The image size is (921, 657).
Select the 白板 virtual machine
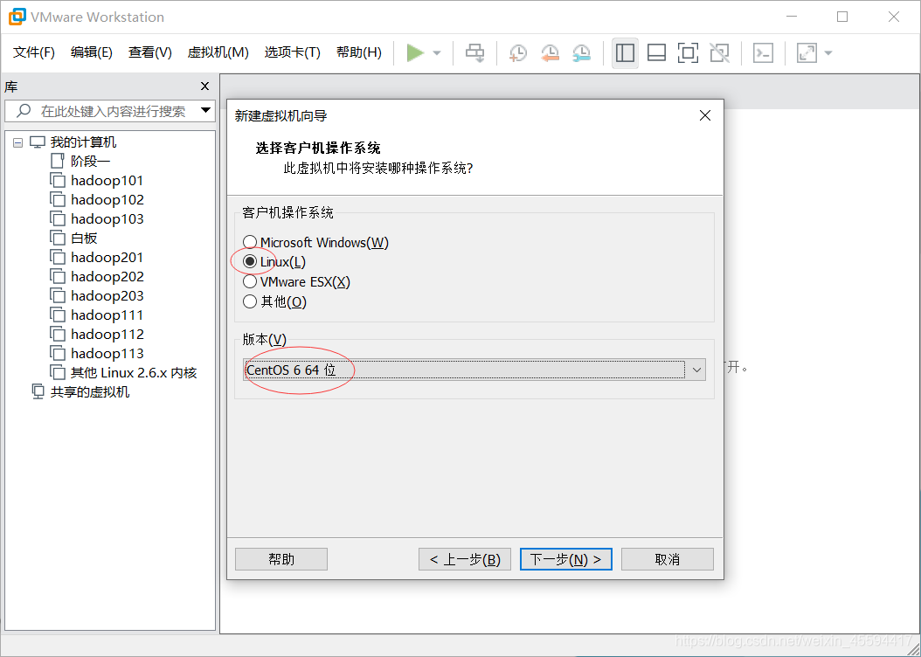84,238
